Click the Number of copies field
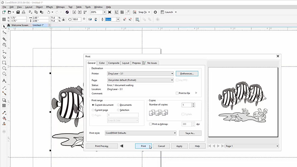Screen dimensions: 297x167 point(186,105)
